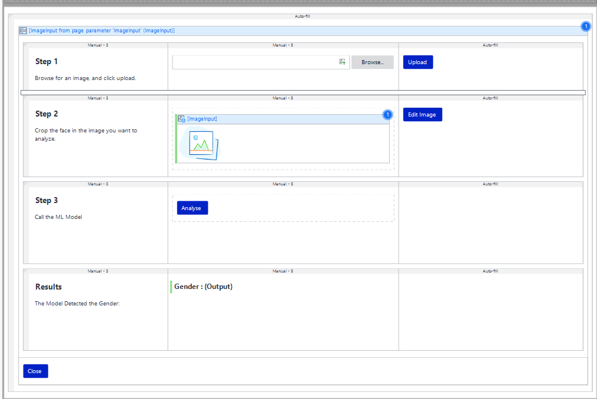
Task: Click the Auto-fill marker at the top of the page
Action: pos(301,16)
